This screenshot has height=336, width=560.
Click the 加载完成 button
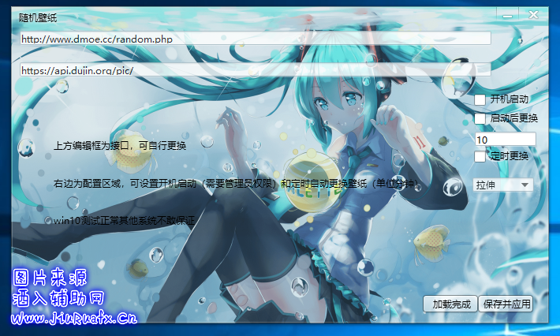pyautogui.click(x=450, y=304)
